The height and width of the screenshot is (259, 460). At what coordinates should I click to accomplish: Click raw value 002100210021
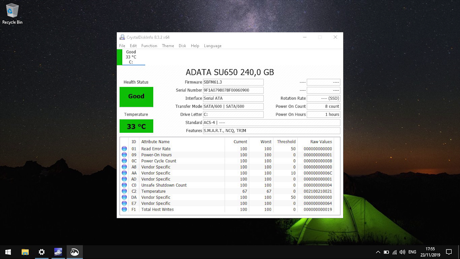pyautogui.click(x=318, y=191)
